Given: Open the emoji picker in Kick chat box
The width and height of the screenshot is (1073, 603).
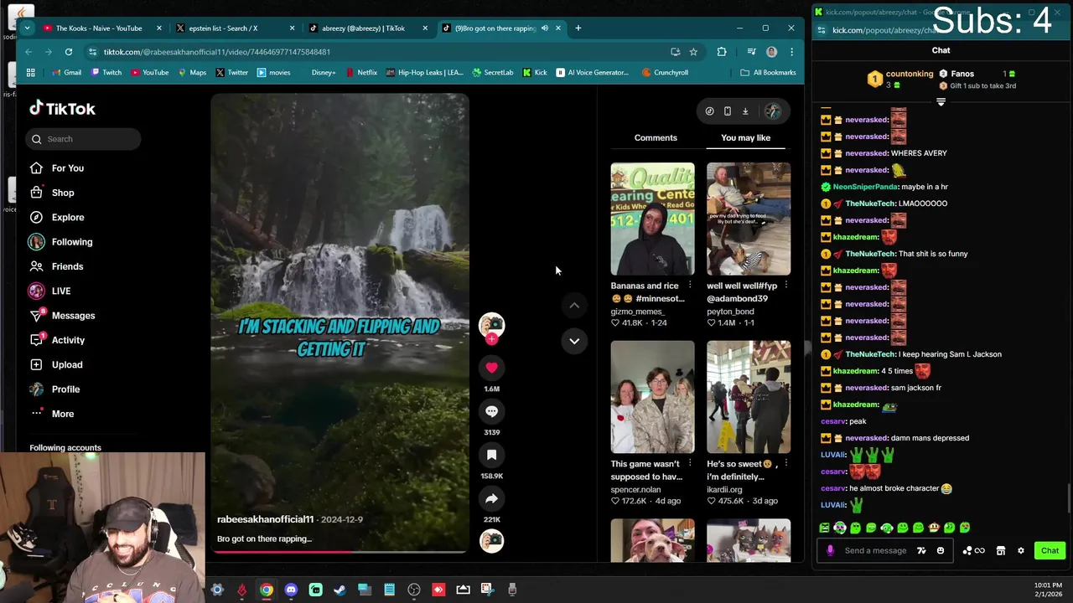Looking at the screenshot, I should (940, 550).
